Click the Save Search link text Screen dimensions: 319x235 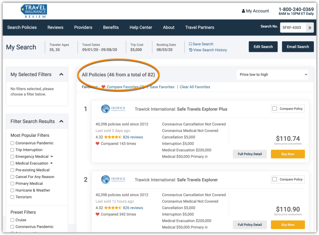pos(203,44)
